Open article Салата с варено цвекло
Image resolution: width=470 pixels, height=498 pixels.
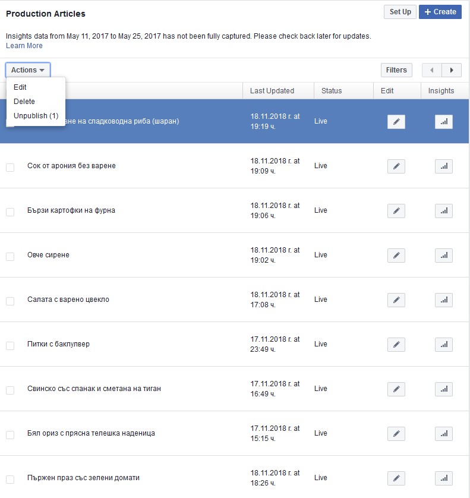pyautogui.click(x=68, y=300)
